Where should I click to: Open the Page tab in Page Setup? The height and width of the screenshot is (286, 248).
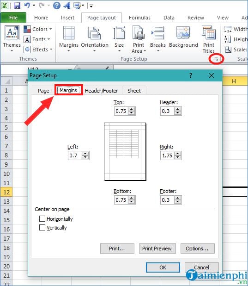43,91
